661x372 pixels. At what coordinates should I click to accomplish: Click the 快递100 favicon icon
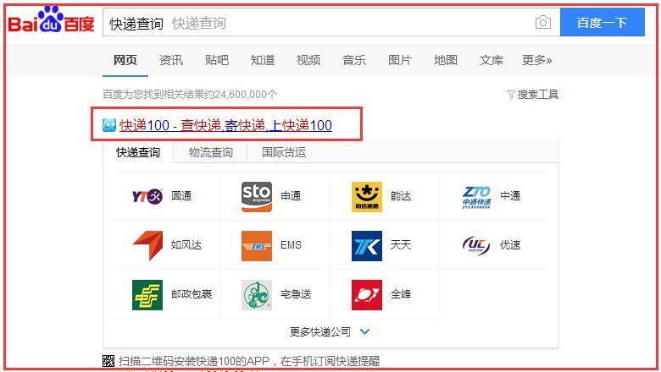109,125
